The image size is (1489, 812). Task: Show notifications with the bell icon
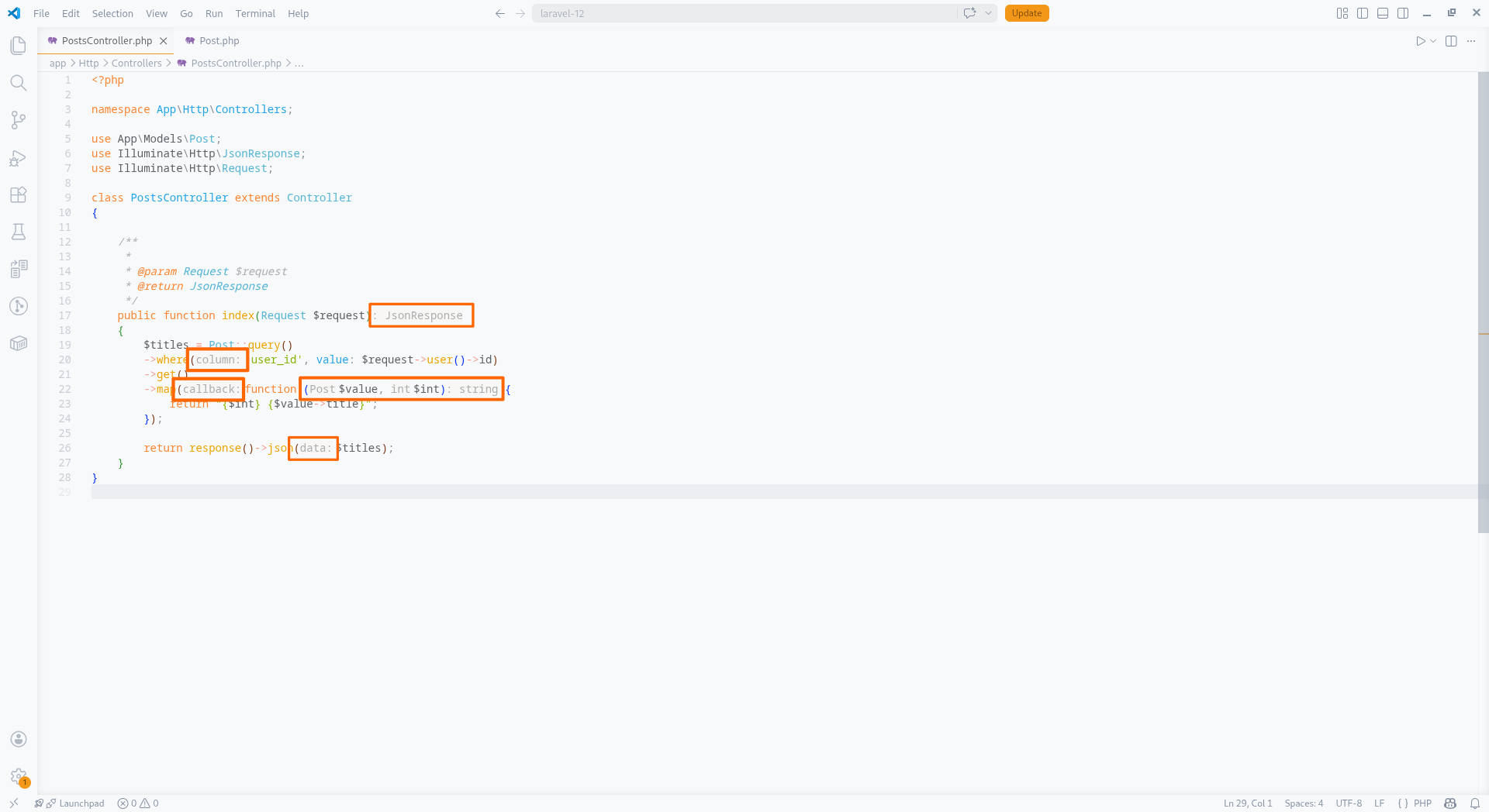pyautogui.click(x=1475, y=803)
